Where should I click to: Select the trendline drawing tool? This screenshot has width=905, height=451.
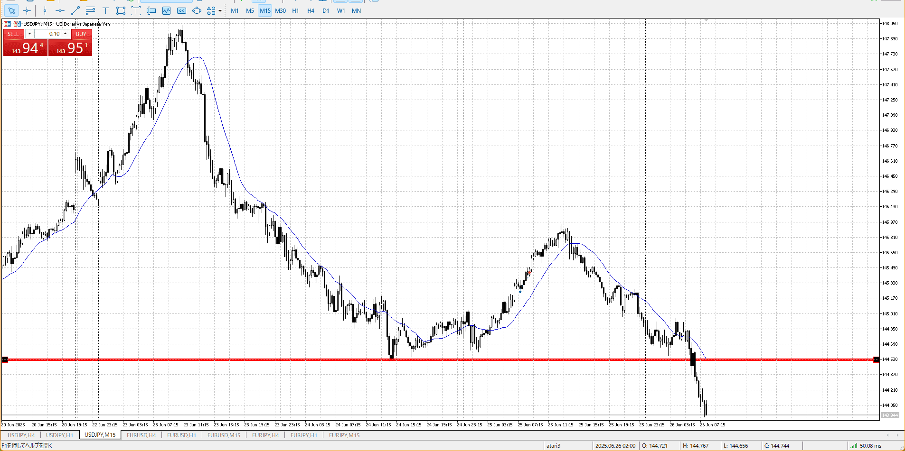(75, 10)
